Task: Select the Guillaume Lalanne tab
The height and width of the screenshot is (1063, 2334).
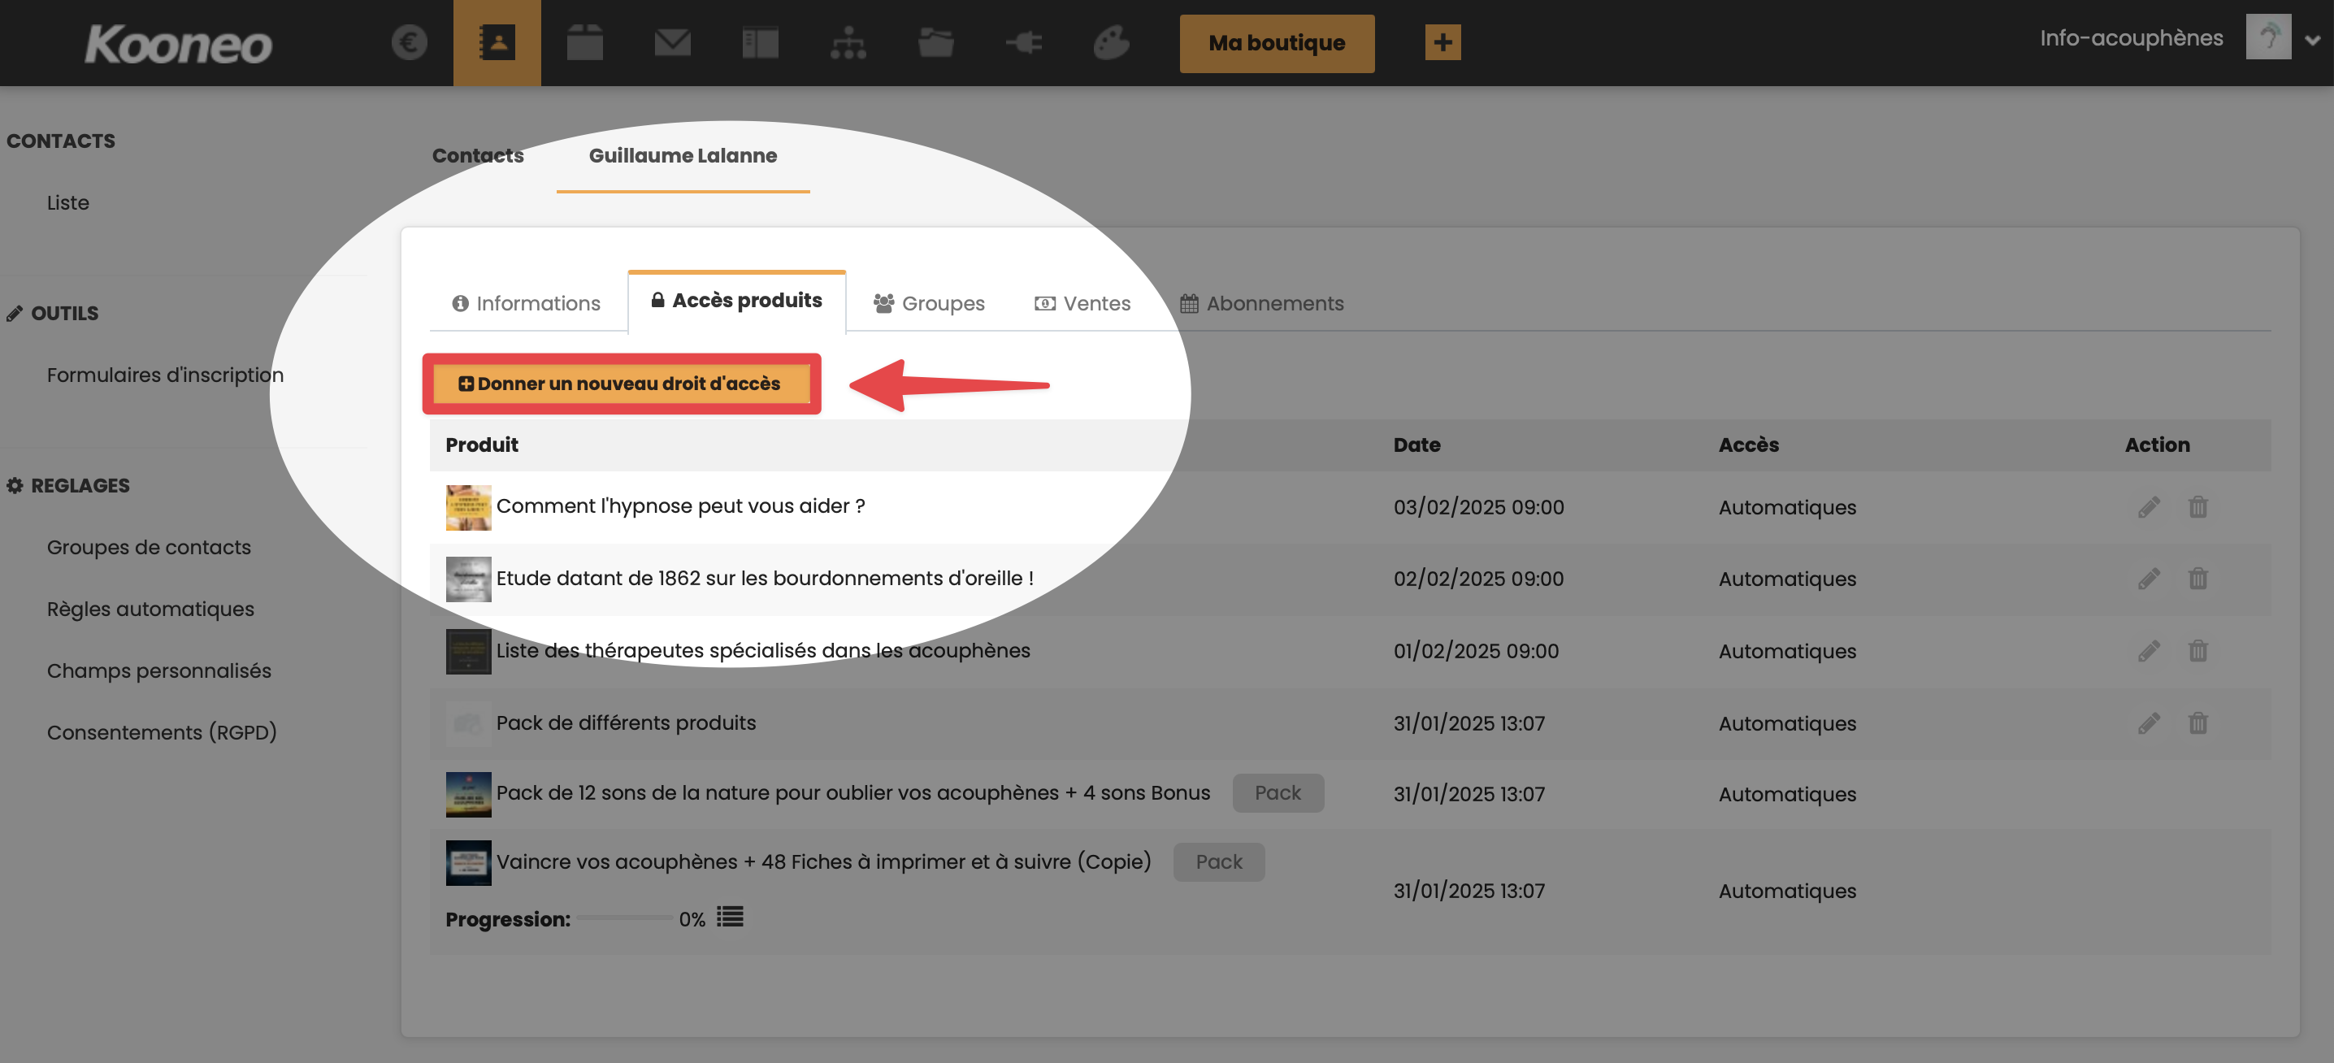Action: (x=683, y=156)
